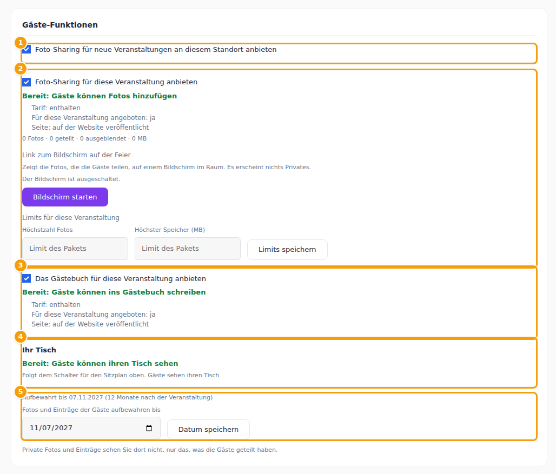556x474 pixels.
Task: Toggle Foto-Sharing für neue Veranstaltungen an diesem Standort
Action: click(27, 49)
